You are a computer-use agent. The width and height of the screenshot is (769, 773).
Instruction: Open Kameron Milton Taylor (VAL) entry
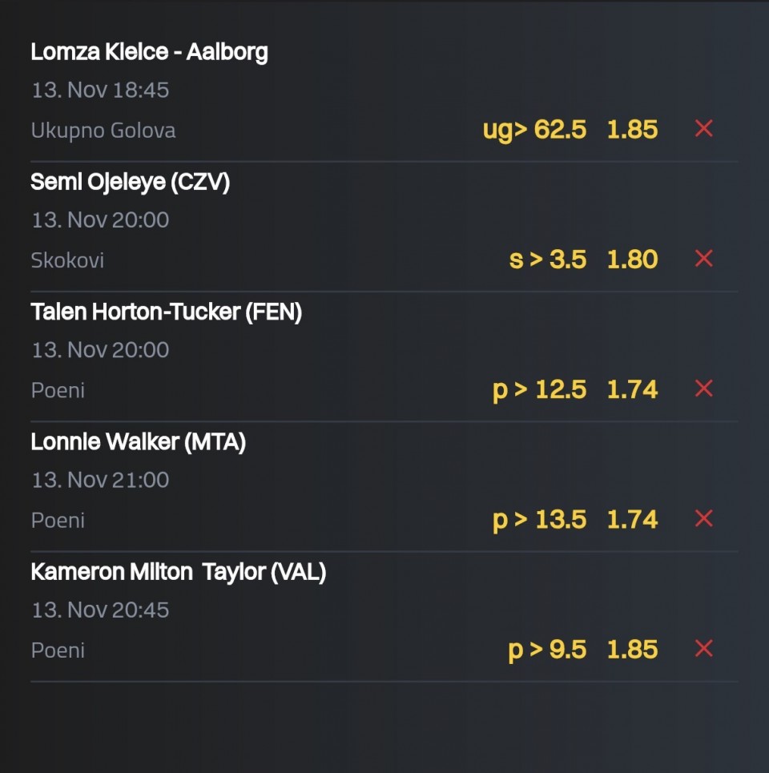tap(178, 572)
